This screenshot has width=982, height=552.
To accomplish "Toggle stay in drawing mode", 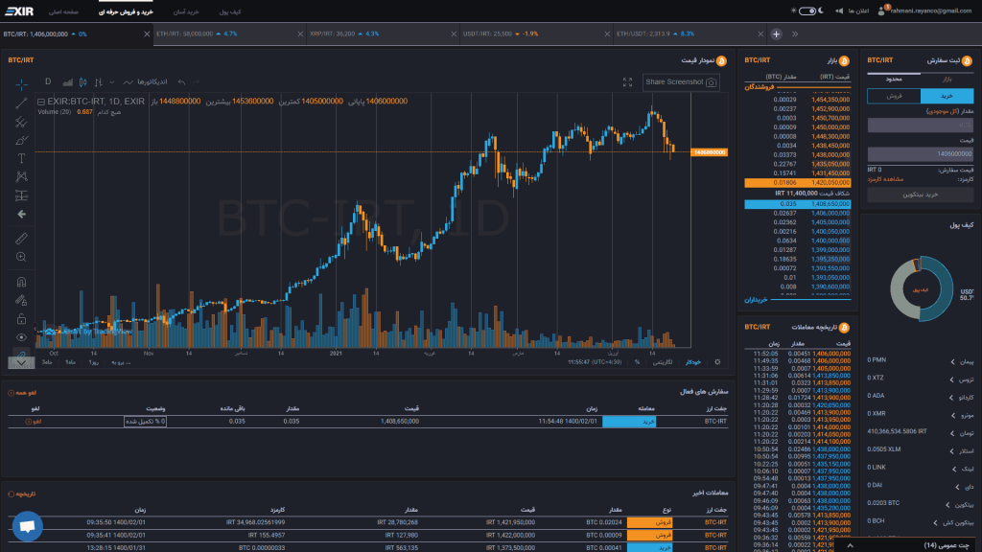I will point(21,300).
